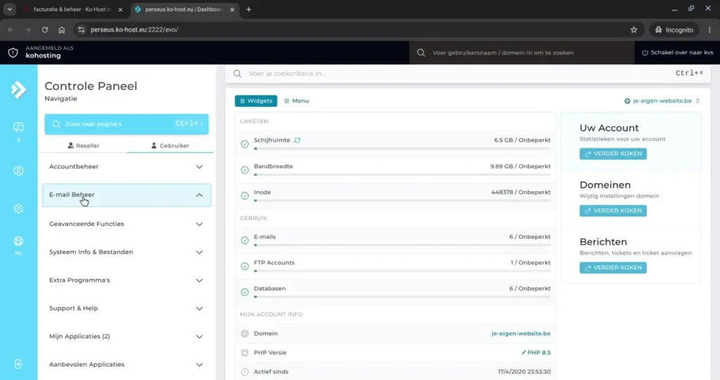Focus the Zoek naar pagina's search field
This screenshot has height=380, width=720.
(127, 124)
